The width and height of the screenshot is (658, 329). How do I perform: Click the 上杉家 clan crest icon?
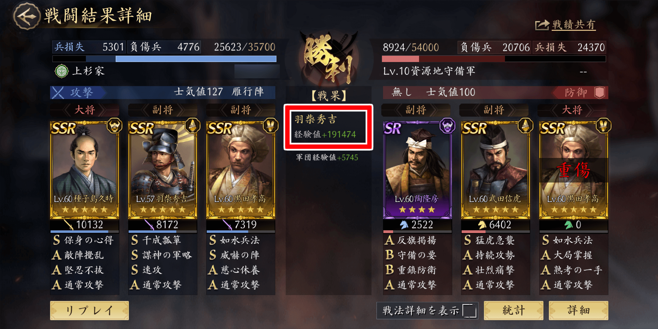[62, 71]
